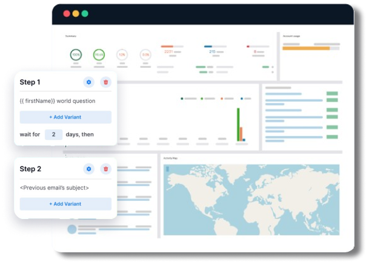
Task: Open Step 2 settings gear
Action: coord(89,169)
